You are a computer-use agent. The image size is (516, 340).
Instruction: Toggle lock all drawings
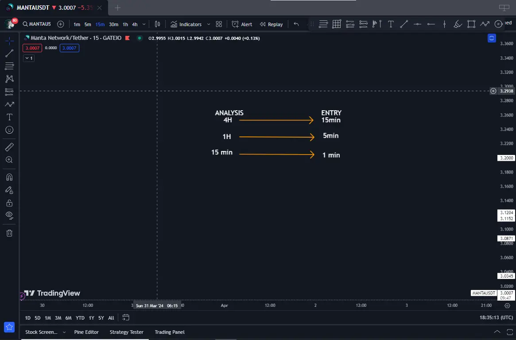[9, 203]
